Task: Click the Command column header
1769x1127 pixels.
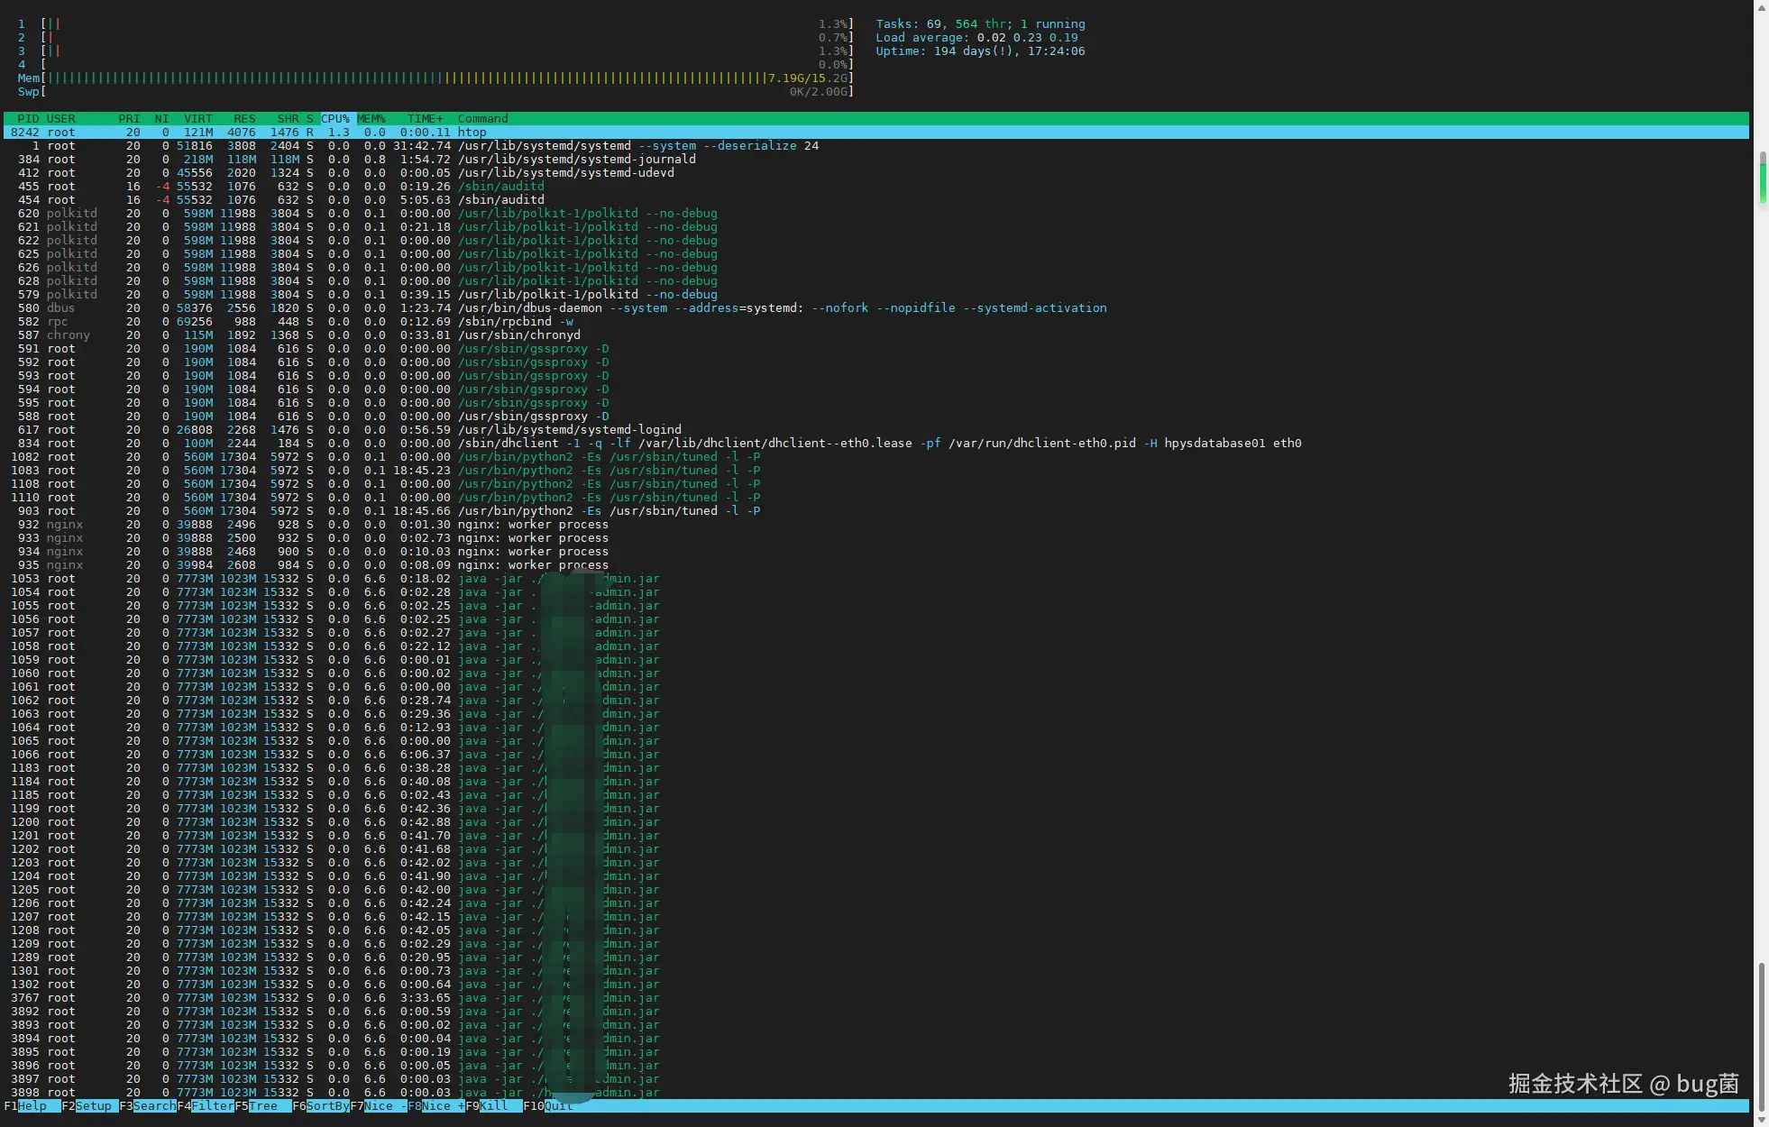Action: click(482, 119)
